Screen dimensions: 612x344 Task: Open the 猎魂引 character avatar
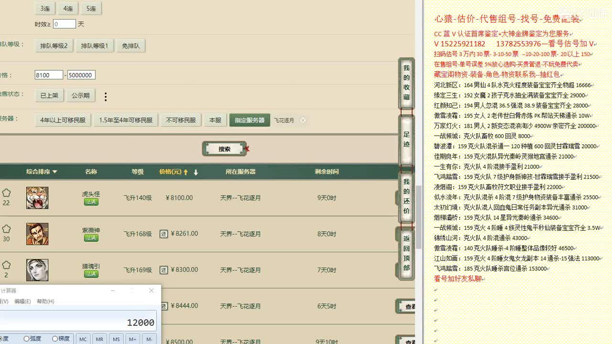pyautogui.click(x=37, y=270)
